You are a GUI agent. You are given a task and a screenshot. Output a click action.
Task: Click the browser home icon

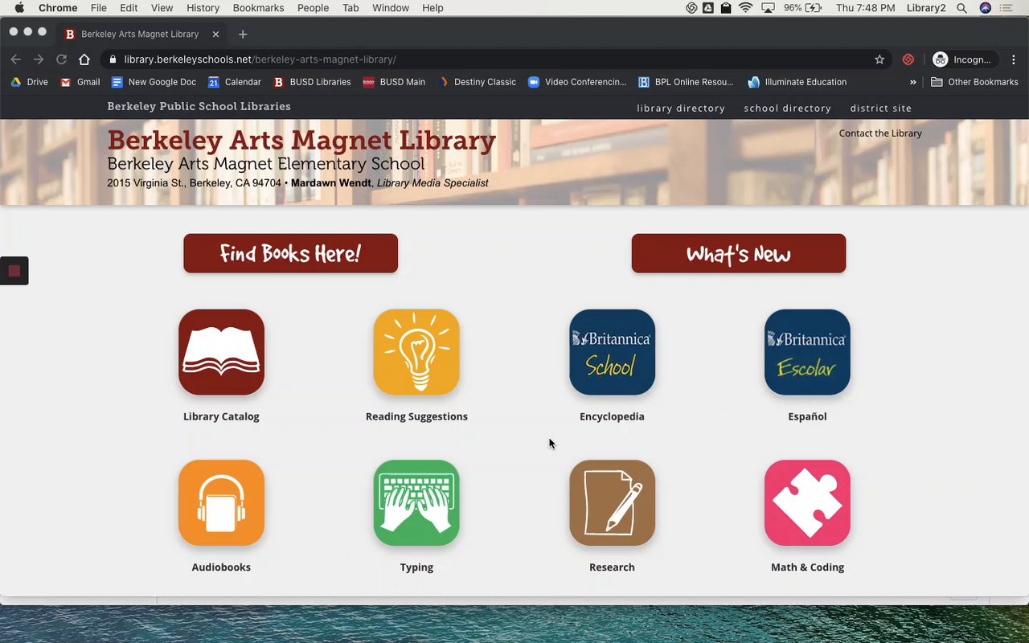[84, 59]
